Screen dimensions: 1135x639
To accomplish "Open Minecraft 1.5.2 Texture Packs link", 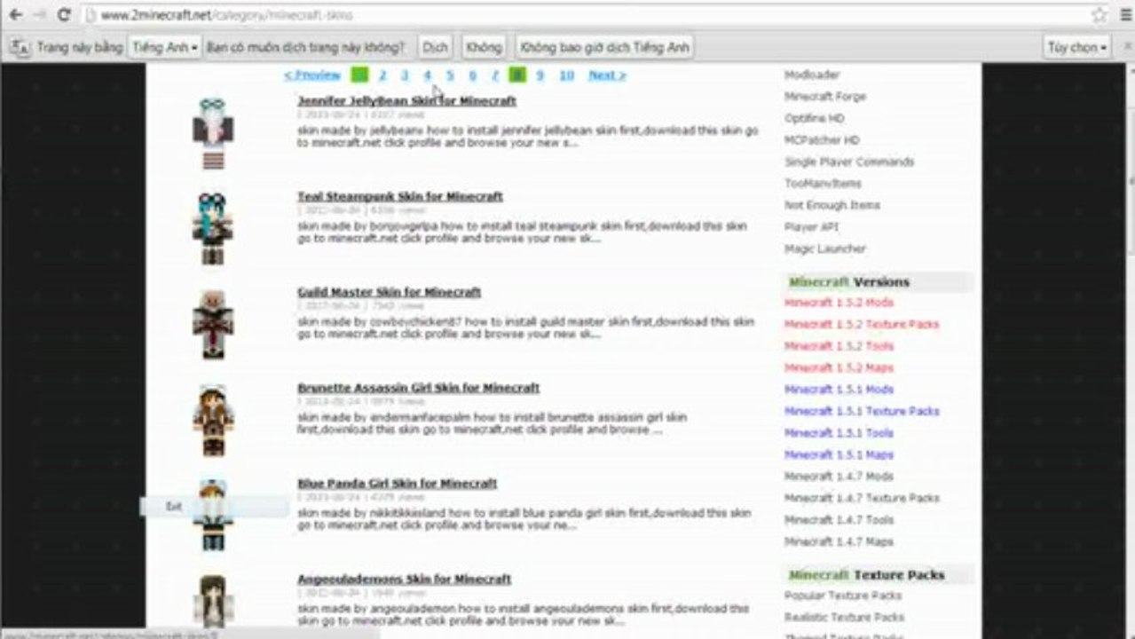I will click(x=862, y=324).
